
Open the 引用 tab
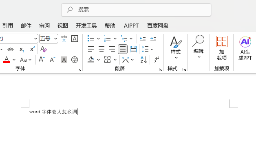click(x=8, y=26)
